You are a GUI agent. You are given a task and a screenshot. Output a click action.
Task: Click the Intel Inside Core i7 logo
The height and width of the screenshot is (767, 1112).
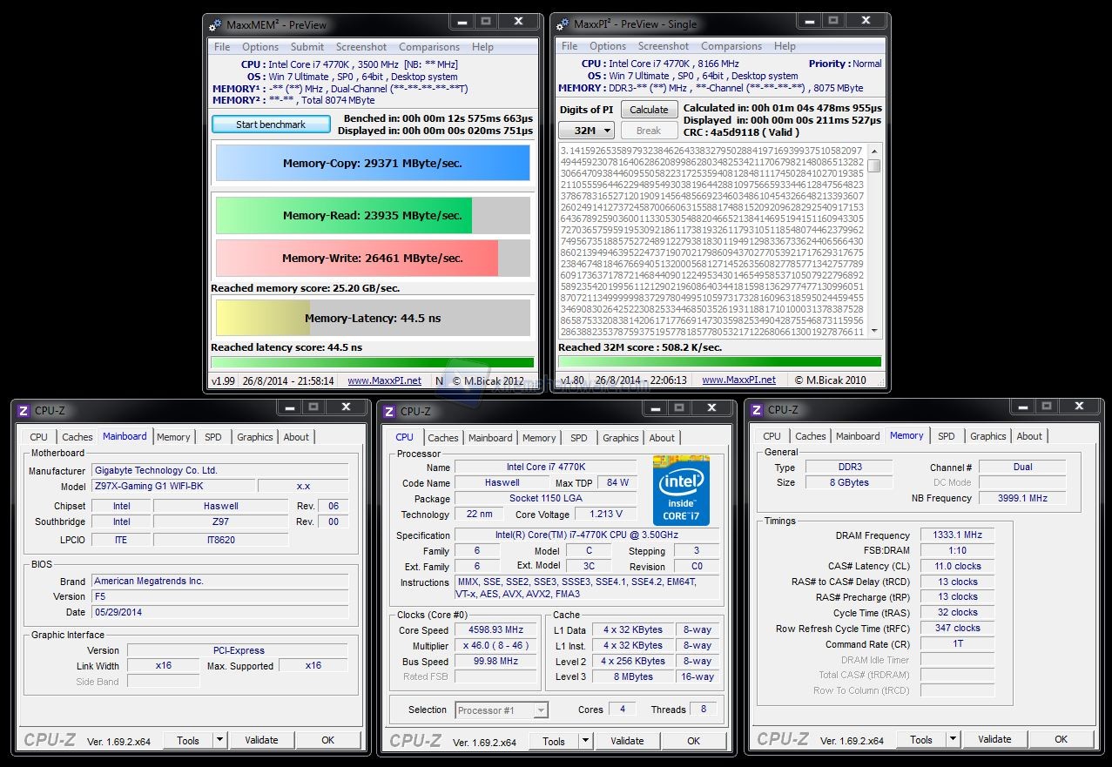click(x=681, y=490)
